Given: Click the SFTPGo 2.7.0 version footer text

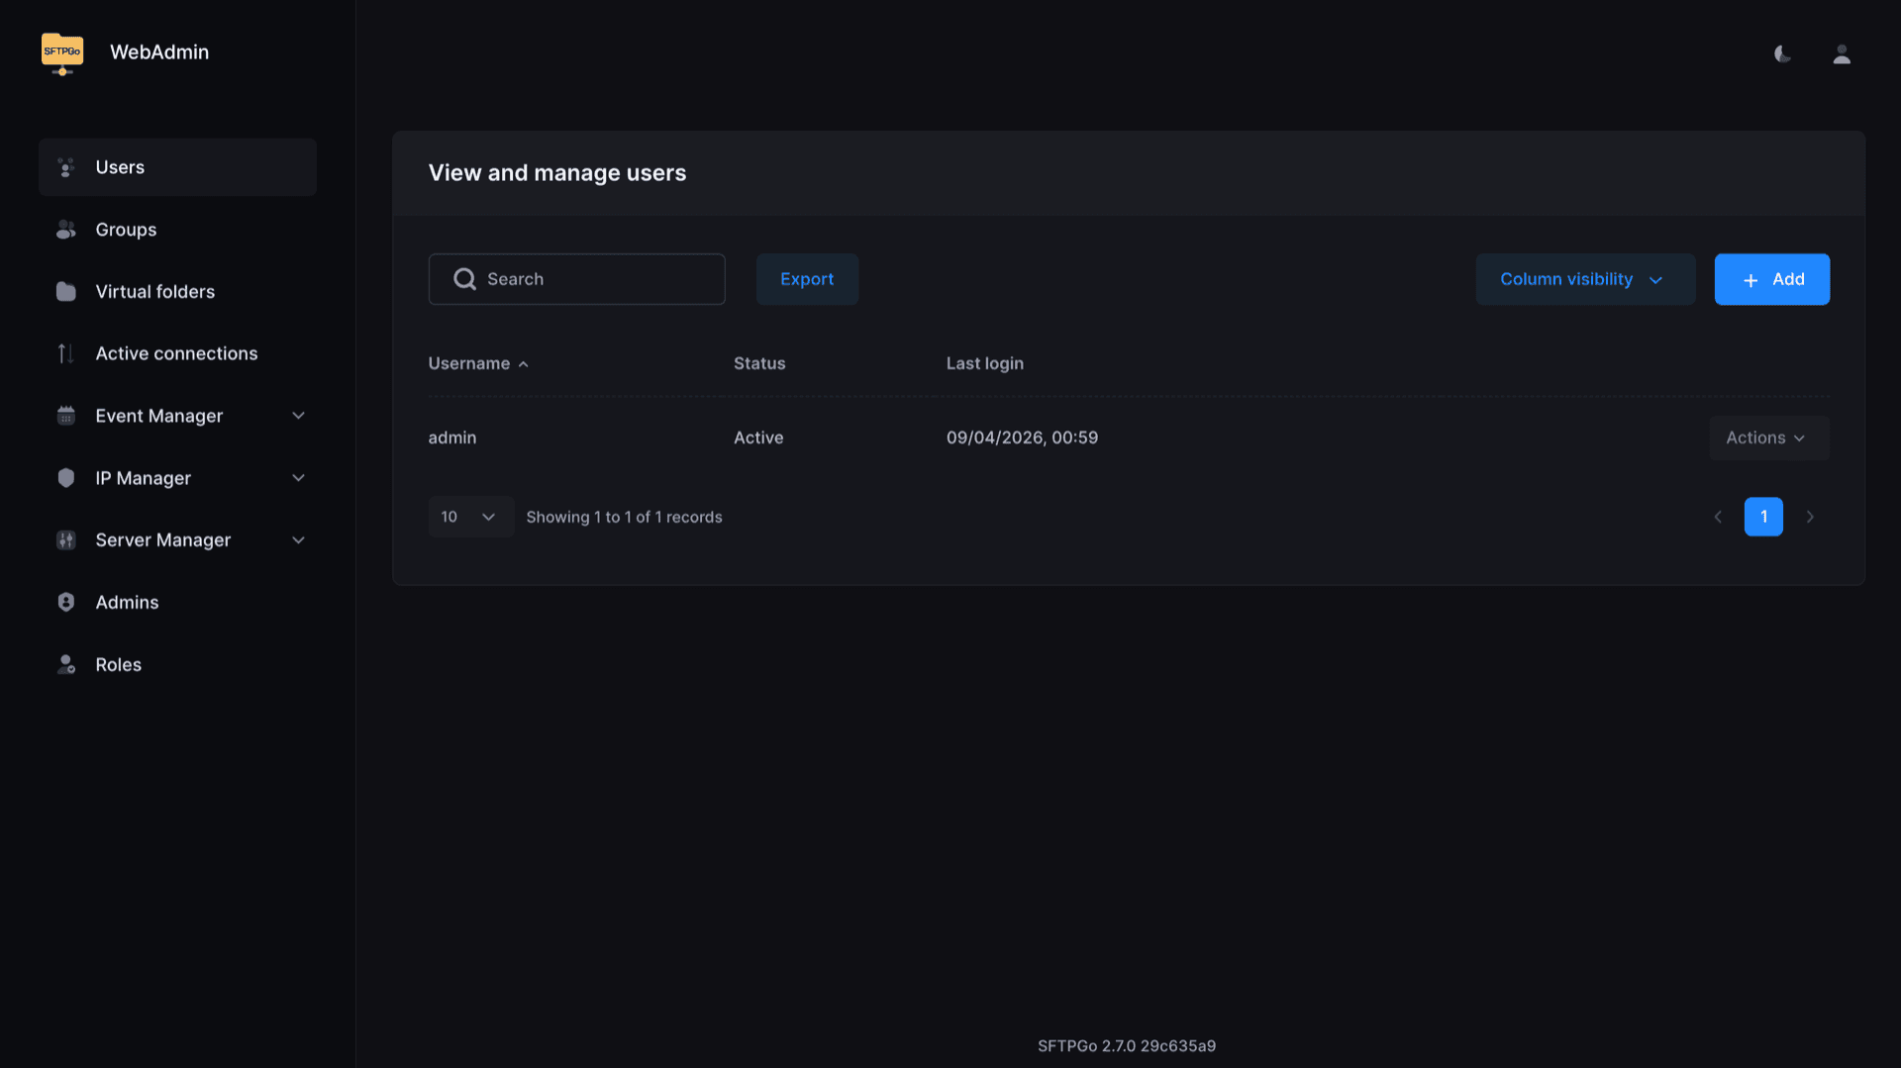Looking at the screenshot, I should point(1127,1045).
